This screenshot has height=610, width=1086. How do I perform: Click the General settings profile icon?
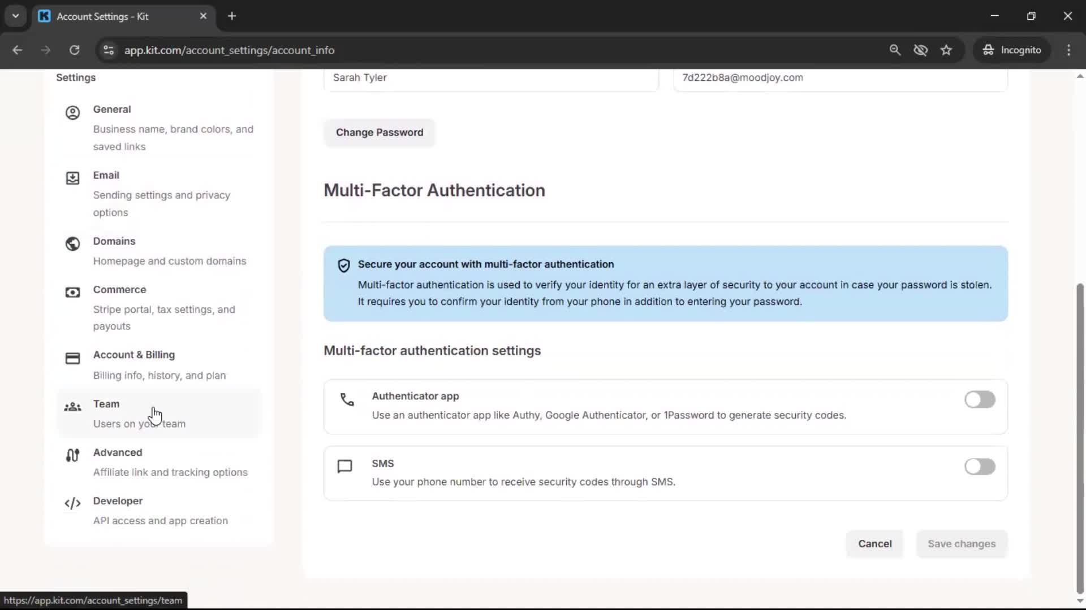tap(72, 112)
